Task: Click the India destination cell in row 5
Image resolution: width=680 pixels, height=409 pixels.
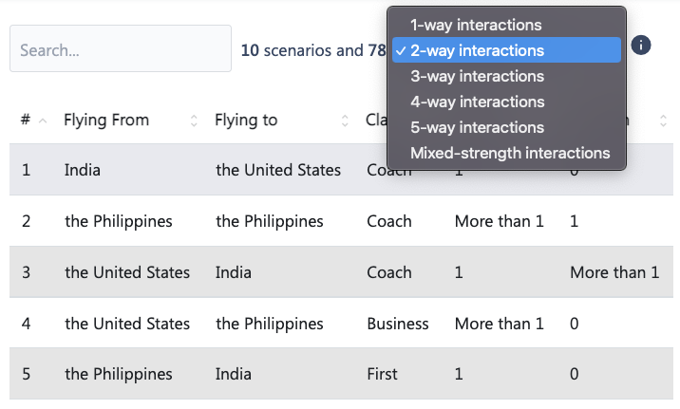Action: pyautogui.click(x=234, y=374)
